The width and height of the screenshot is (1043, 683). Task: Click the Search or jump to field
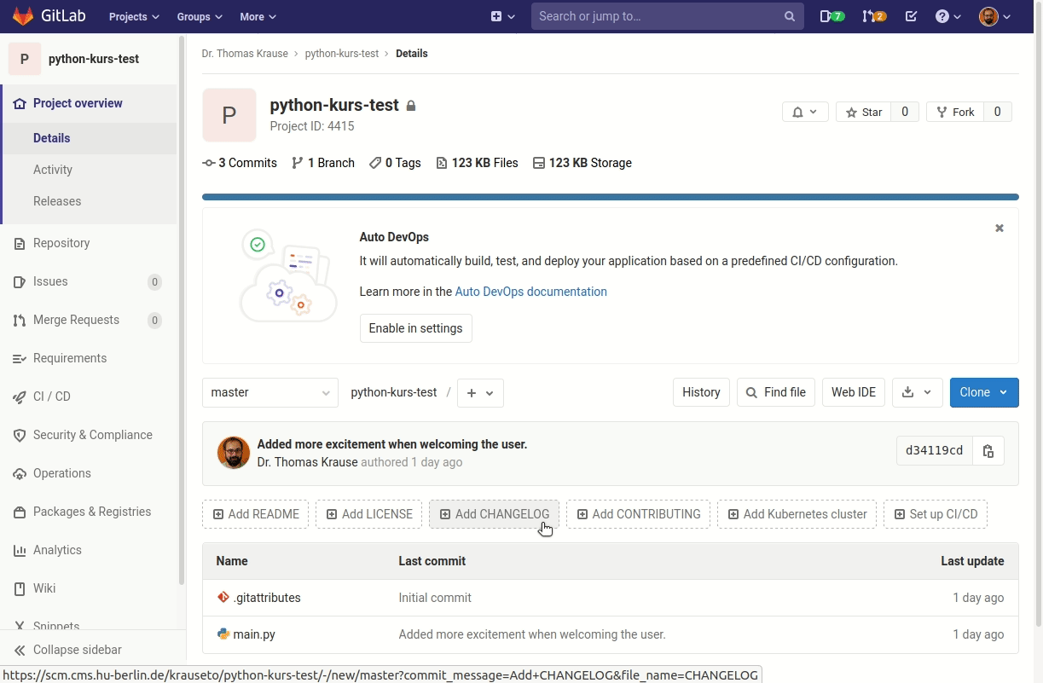tap(667, 16)
